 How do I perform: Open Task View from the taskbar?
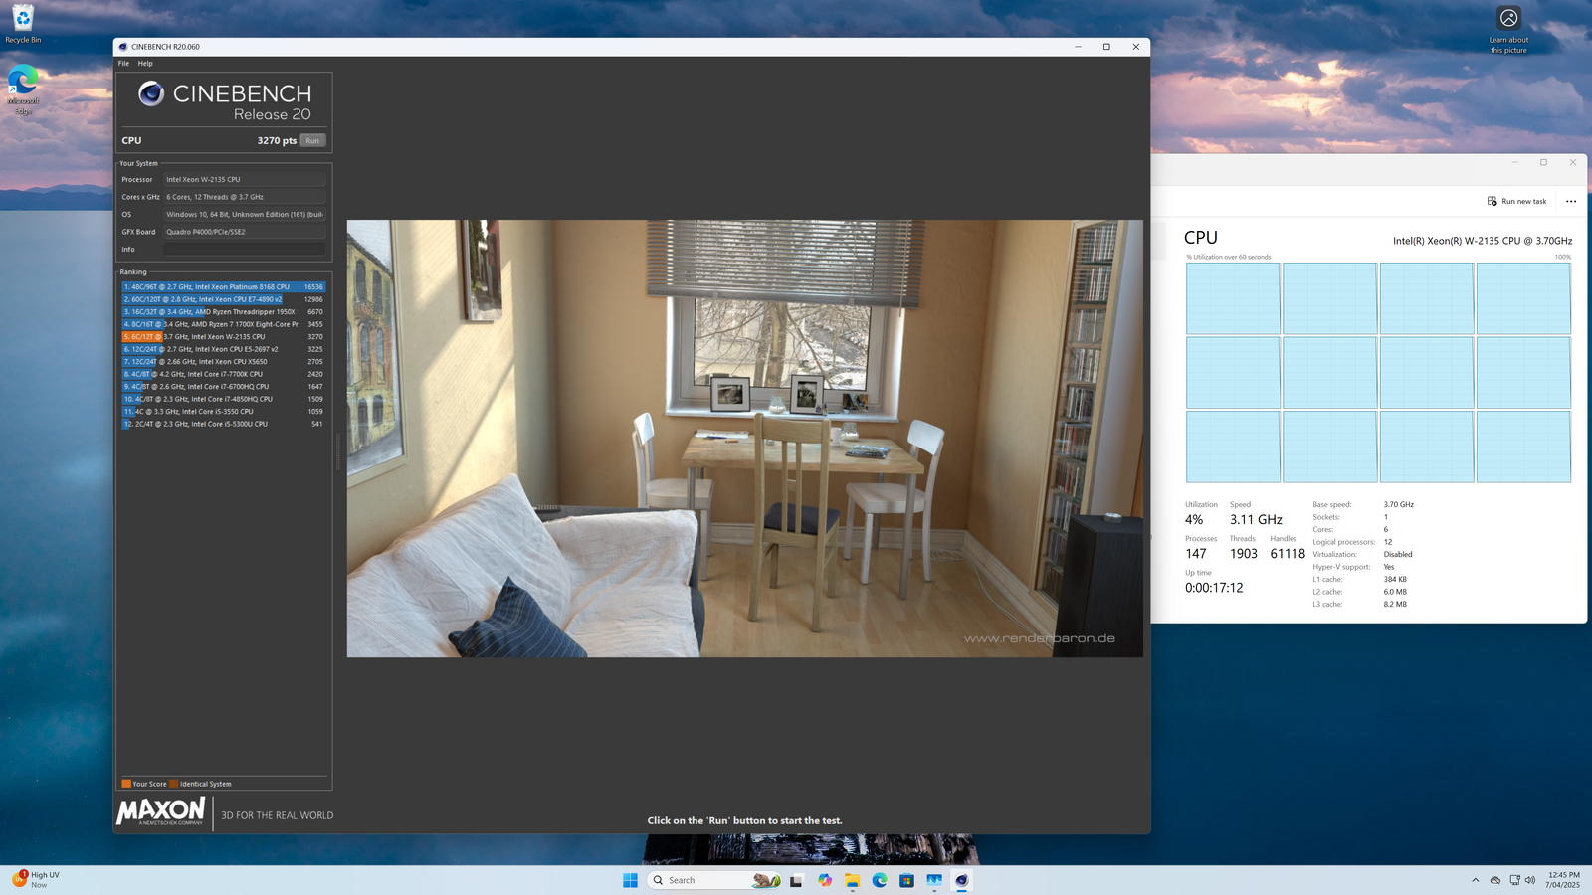click(x=796, y=880)
